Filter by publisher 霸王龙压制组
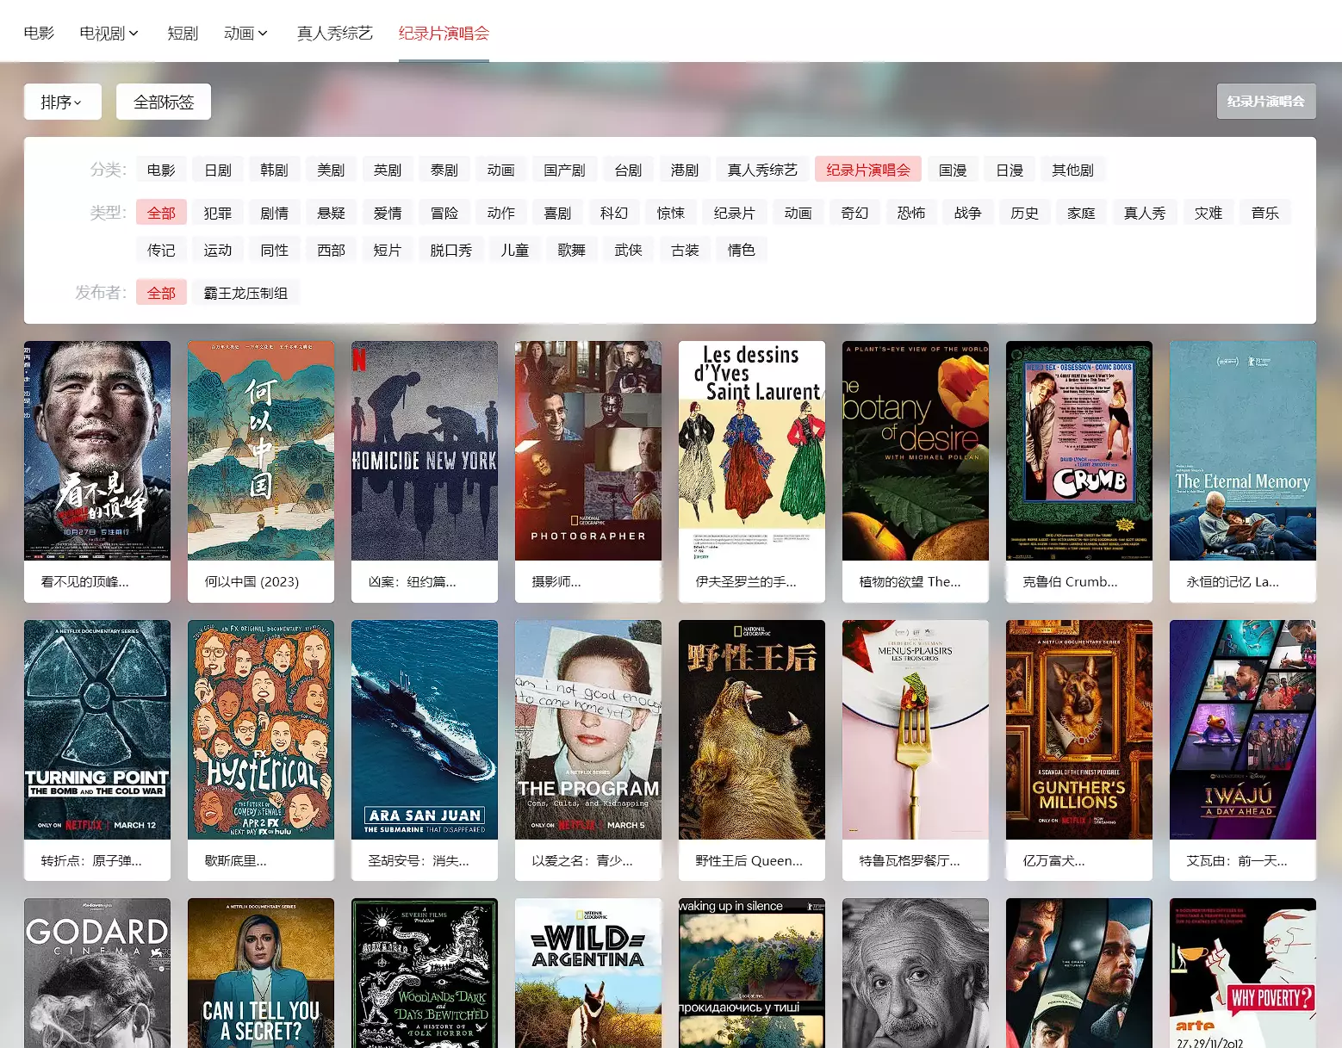 (245, 293)
